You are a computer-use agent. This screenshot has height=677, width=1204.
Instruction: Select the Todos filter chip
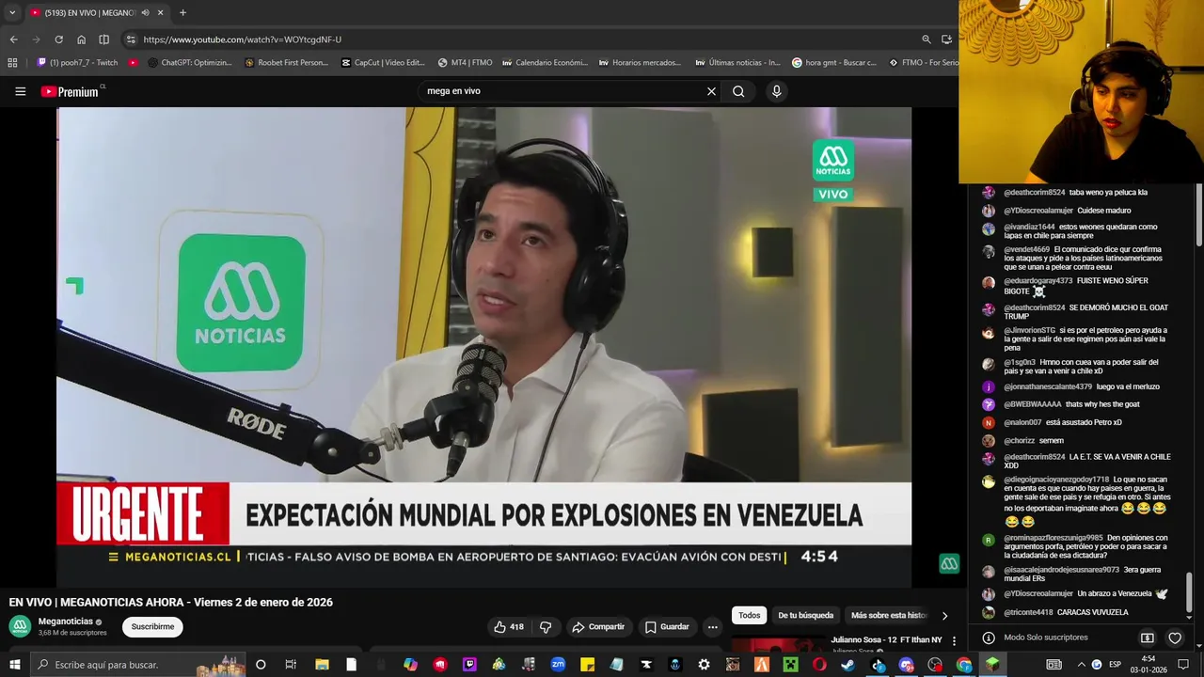[x=749, y=615]
